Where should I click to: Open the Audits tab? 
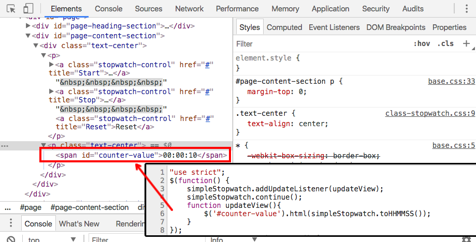pos(413,9)
